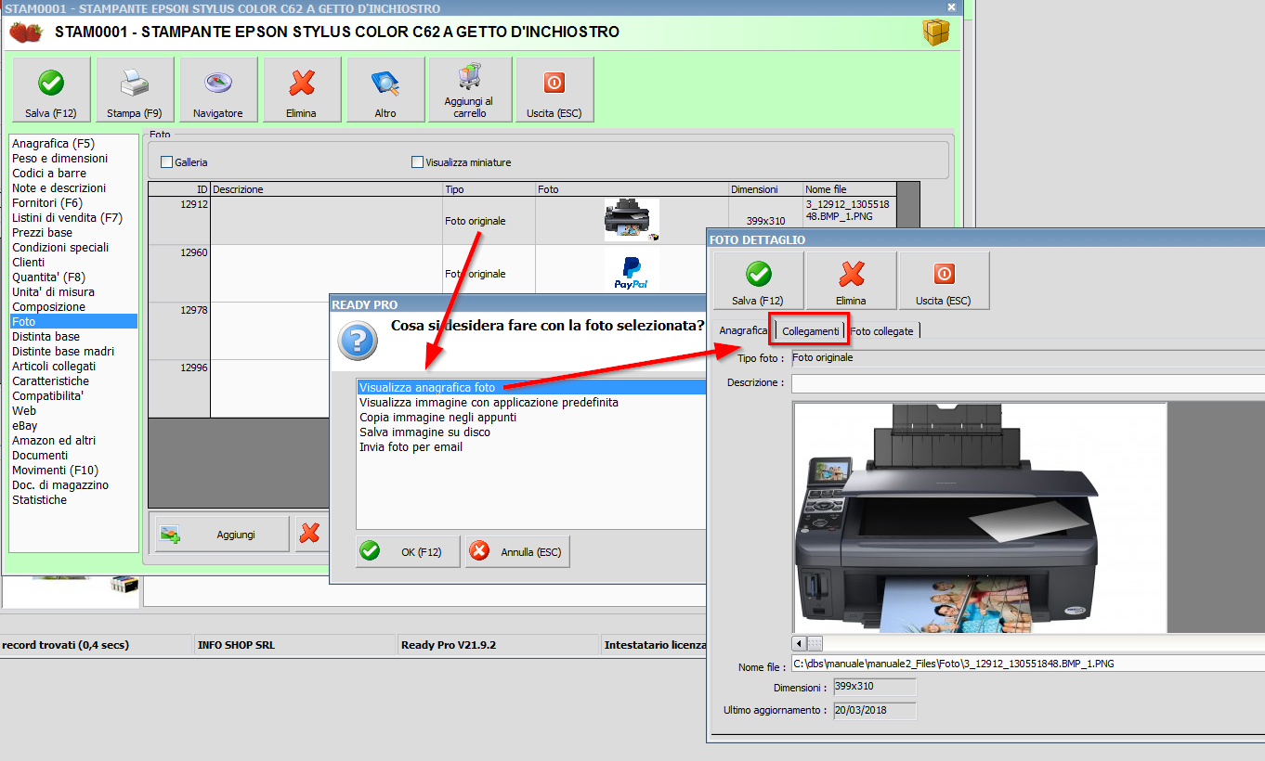This screenshot has width=1265, height=761.
Task: Open Statistiche section
Action: click(x=73, y=500)
